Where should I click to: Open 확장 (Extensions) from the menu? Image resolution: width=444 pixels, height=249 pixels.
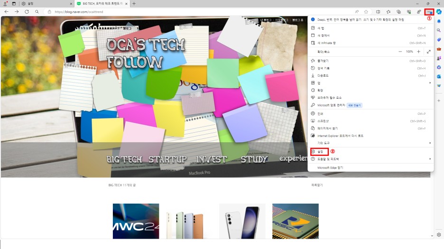pos(370,90)
